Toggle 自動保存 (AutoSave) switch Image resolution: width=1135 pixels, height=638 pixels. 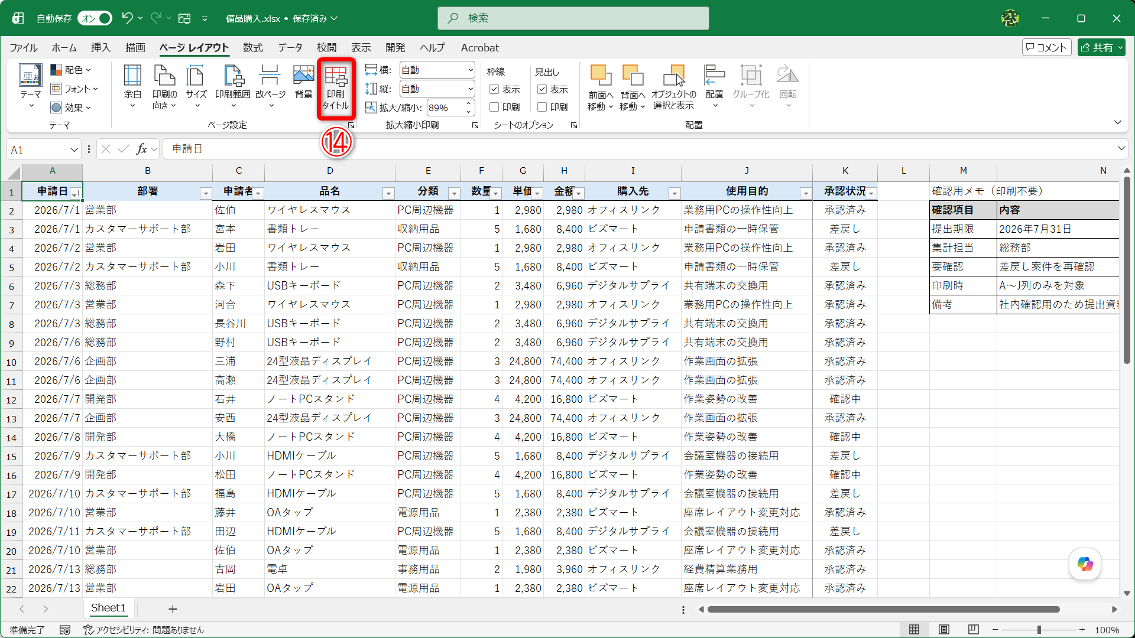pos(96,18)
